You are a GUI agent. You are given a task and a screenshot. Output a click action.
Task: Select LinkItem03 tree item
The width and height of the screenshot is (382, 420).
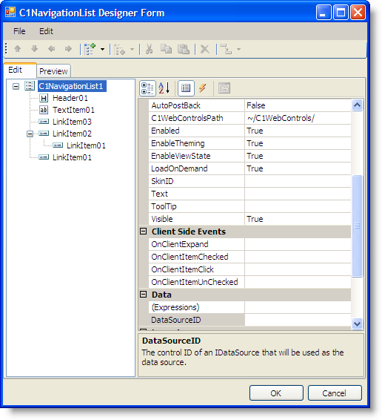click(72, 122)
